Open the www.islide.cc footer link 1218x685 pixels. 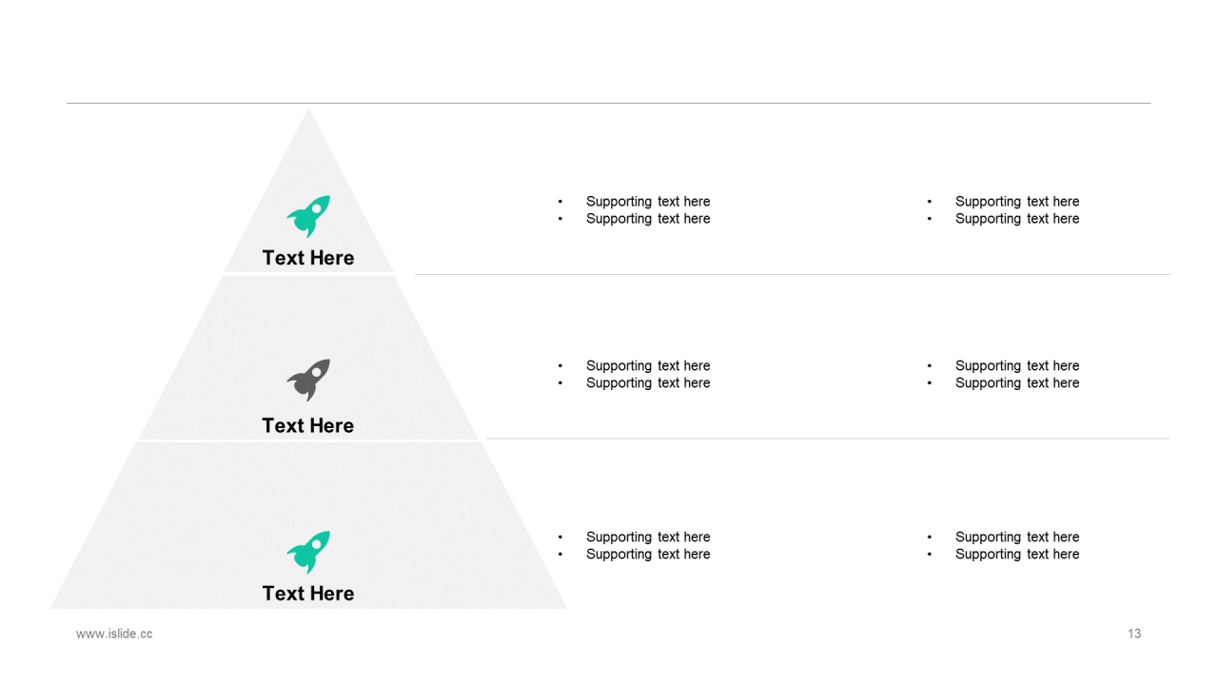point(114,634)
